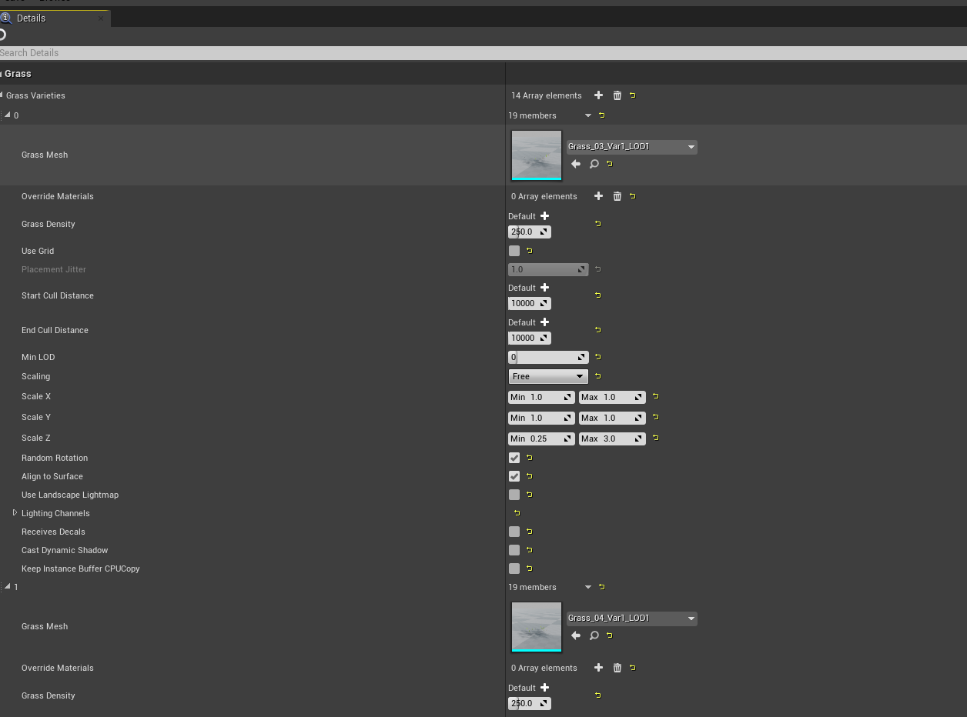Open the Grass_03_Var1_LOD1 mesh dropdown
This screenshot has height=717, width=967.
pyautogui.click(x=631, y=147)
